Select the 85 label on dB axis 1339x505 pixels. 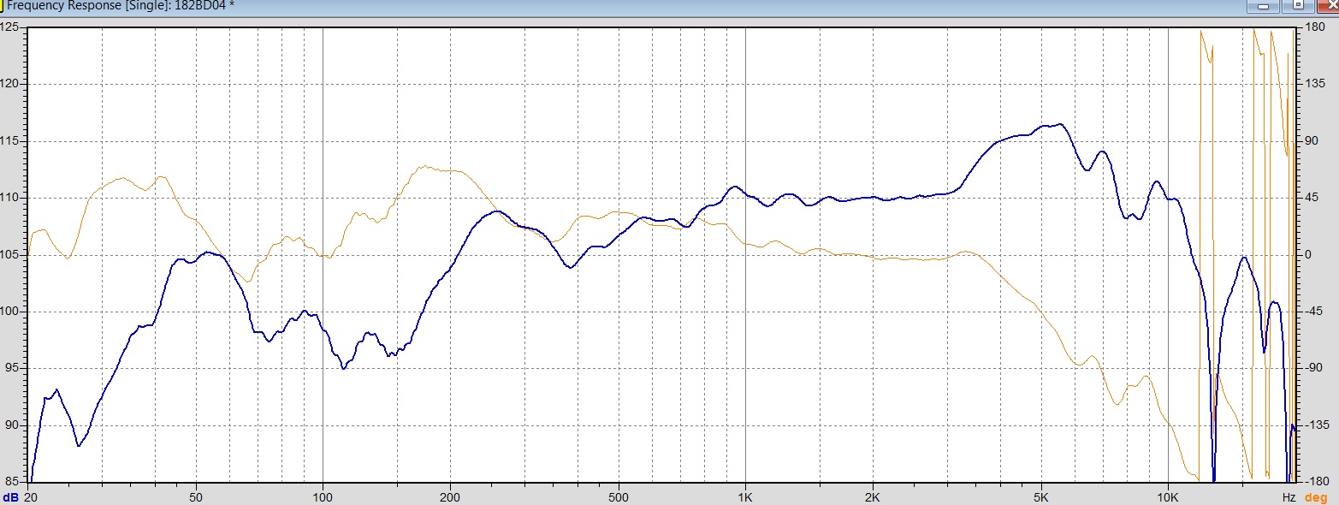tap(12, 482)
